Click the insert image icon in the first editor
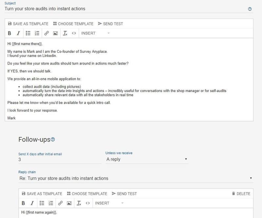The image size is (262, 218). pos(55,33)
